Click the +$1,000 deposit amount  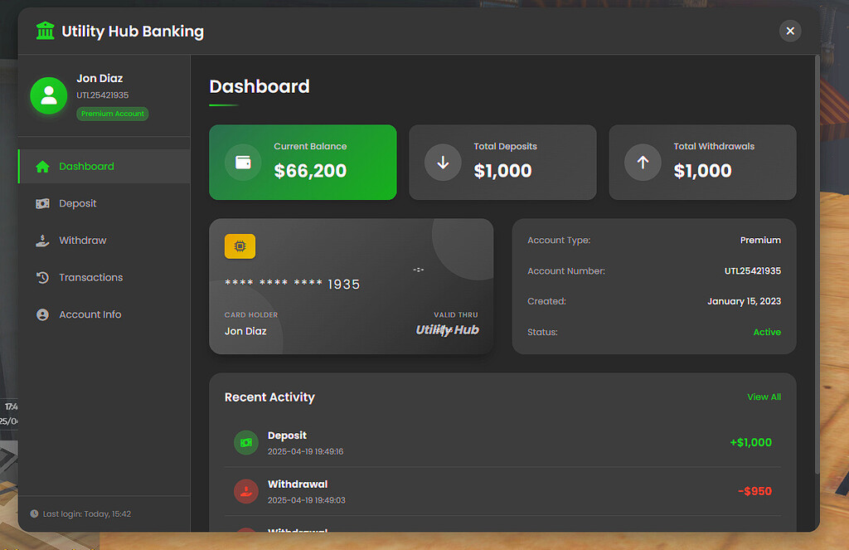coord(750,442)
